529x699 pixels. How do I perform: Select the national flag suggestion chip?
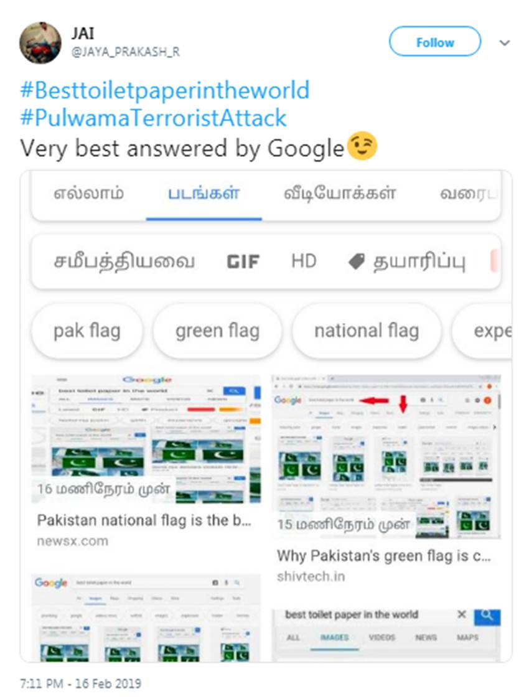[367, 331]
